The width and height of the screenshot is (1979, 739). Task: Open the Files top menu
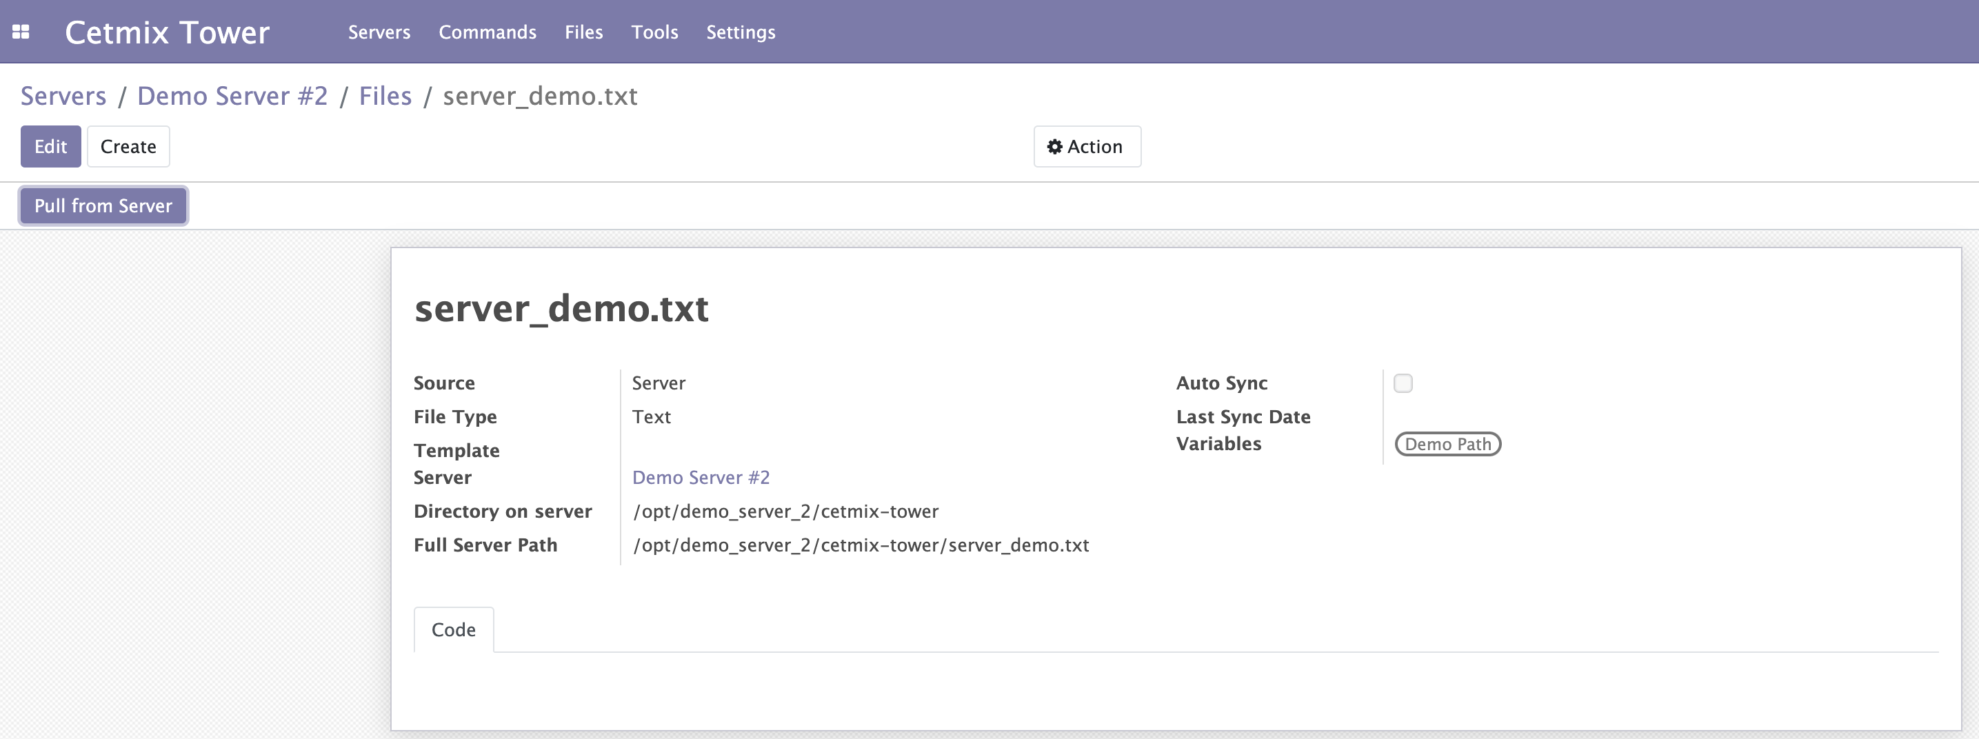(583, 32)
